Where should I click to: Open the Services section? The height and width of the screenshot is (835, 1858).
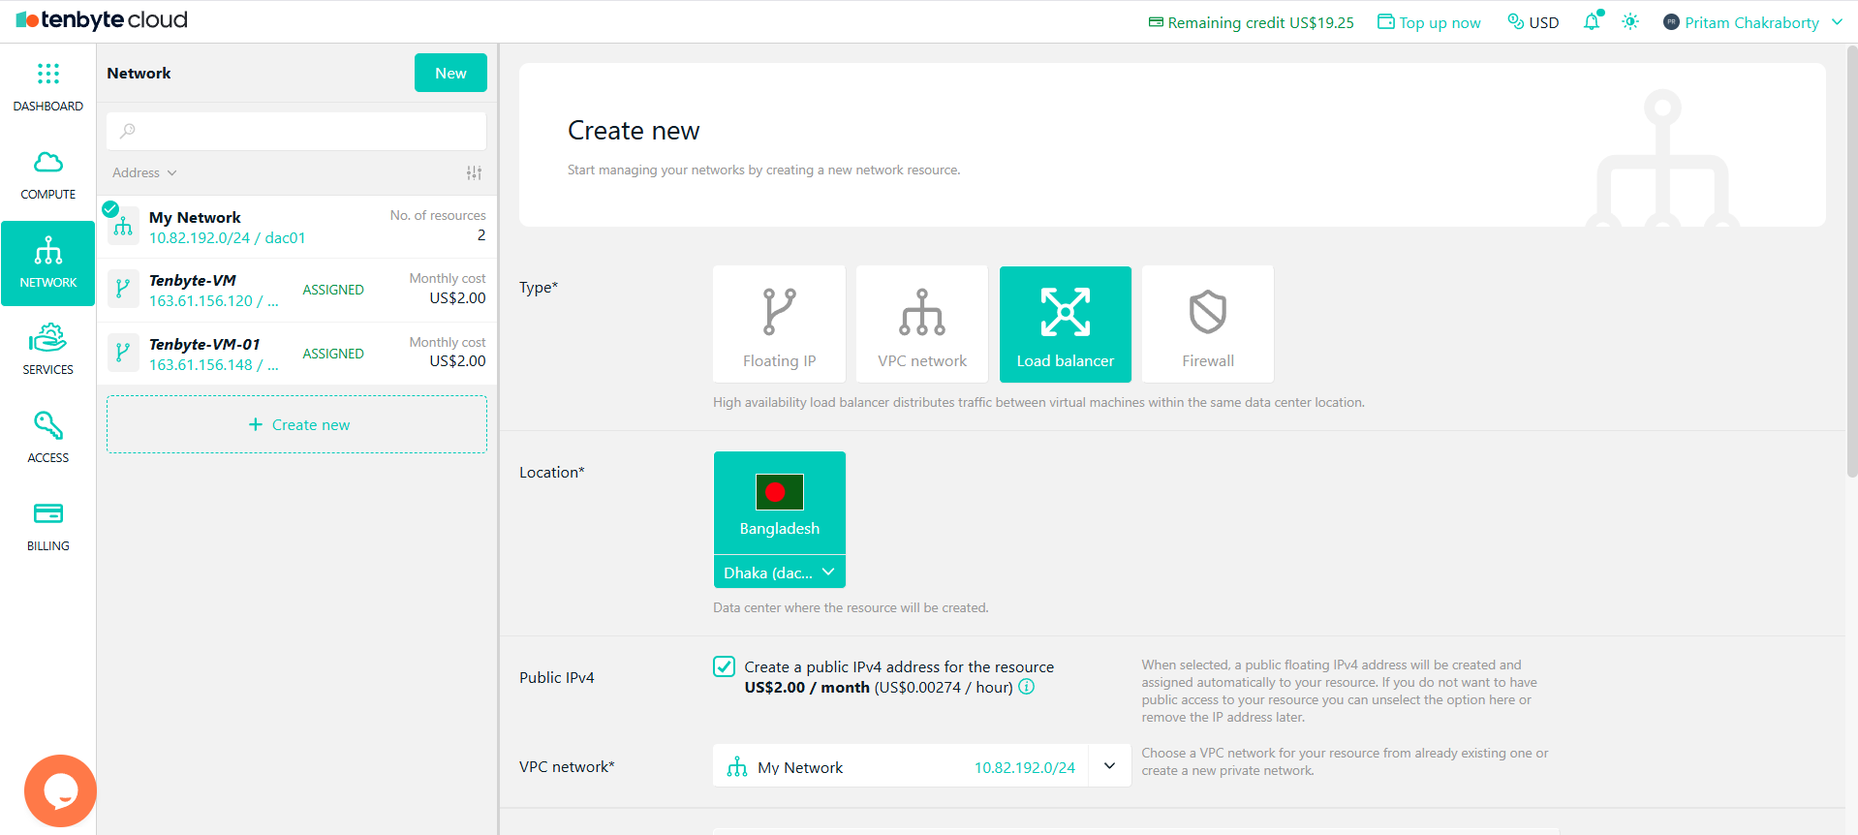pos(47,351)
